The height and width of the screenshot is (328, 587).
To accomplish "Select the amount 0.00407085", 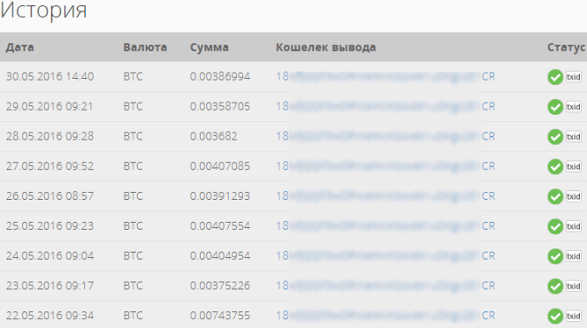I will [x=220, y=166].
